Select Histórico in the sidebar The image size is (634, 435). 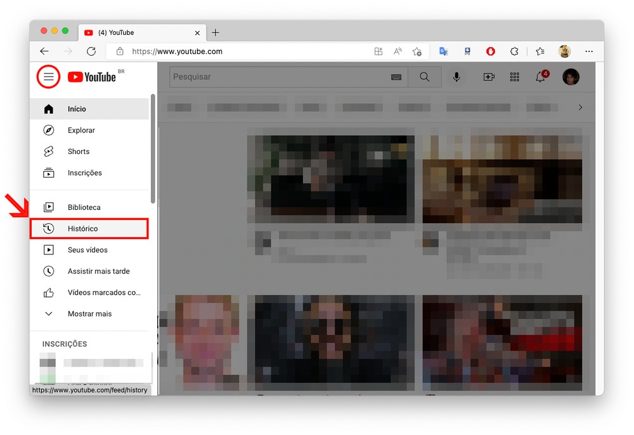point(83,228)
